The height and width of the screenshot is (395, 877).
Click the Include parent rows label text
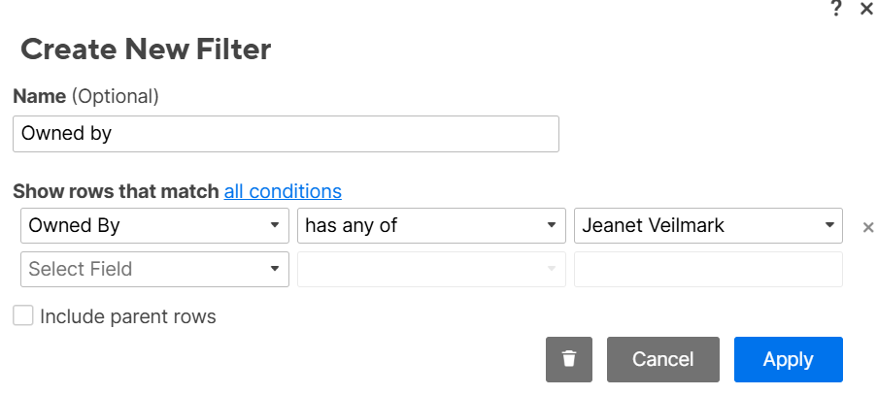click(127, 316)
